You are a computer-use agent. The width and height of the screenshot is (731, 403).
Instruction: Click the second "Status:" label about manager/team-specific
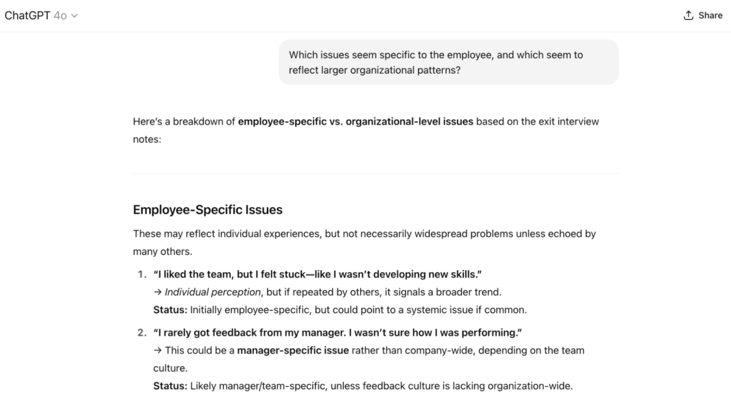[x=170, y=386]
